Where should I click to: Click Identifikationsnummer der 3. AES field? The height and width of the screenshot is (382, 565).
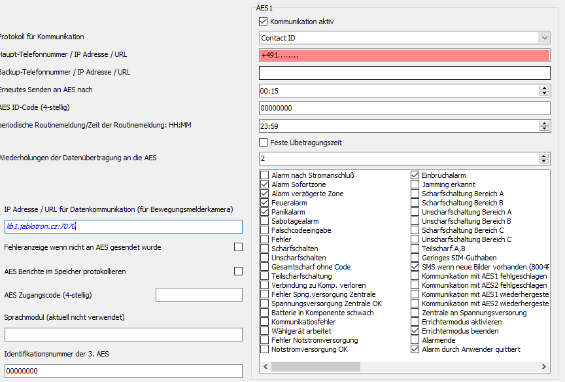[x=123, y=371]
